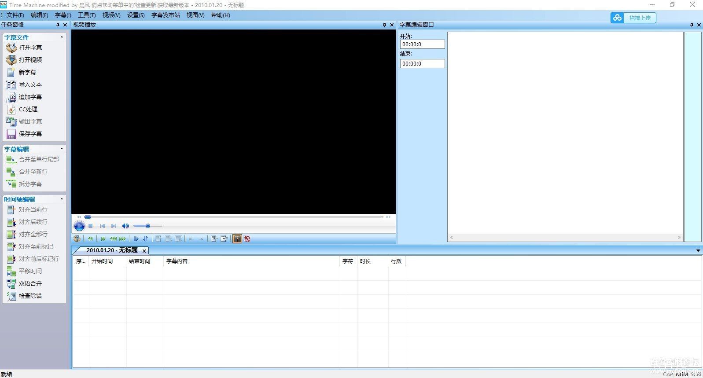Screen dimensions: 703x378
Task: Save subtitle with 保存字幕
Action: coord(25,134)
